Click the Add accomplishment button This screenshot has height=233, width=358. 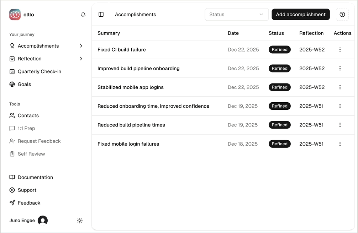(300, 15)
